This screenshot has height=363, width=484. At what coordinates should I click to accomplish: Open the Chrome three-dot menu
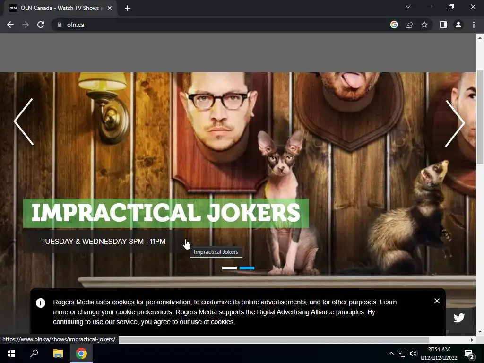474,25
